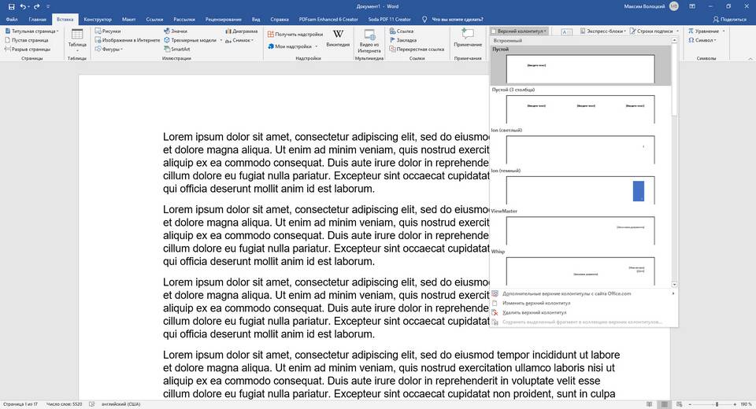Image resolution: width=756 pixels, height=409 pixels.
Task: Open the Wikipedia add-in
Action: [338, 38]
